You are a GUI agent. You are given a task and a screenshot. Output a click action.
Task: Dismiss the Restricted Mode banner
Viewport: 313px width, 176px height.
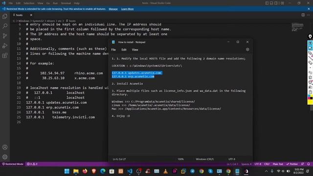309,9
